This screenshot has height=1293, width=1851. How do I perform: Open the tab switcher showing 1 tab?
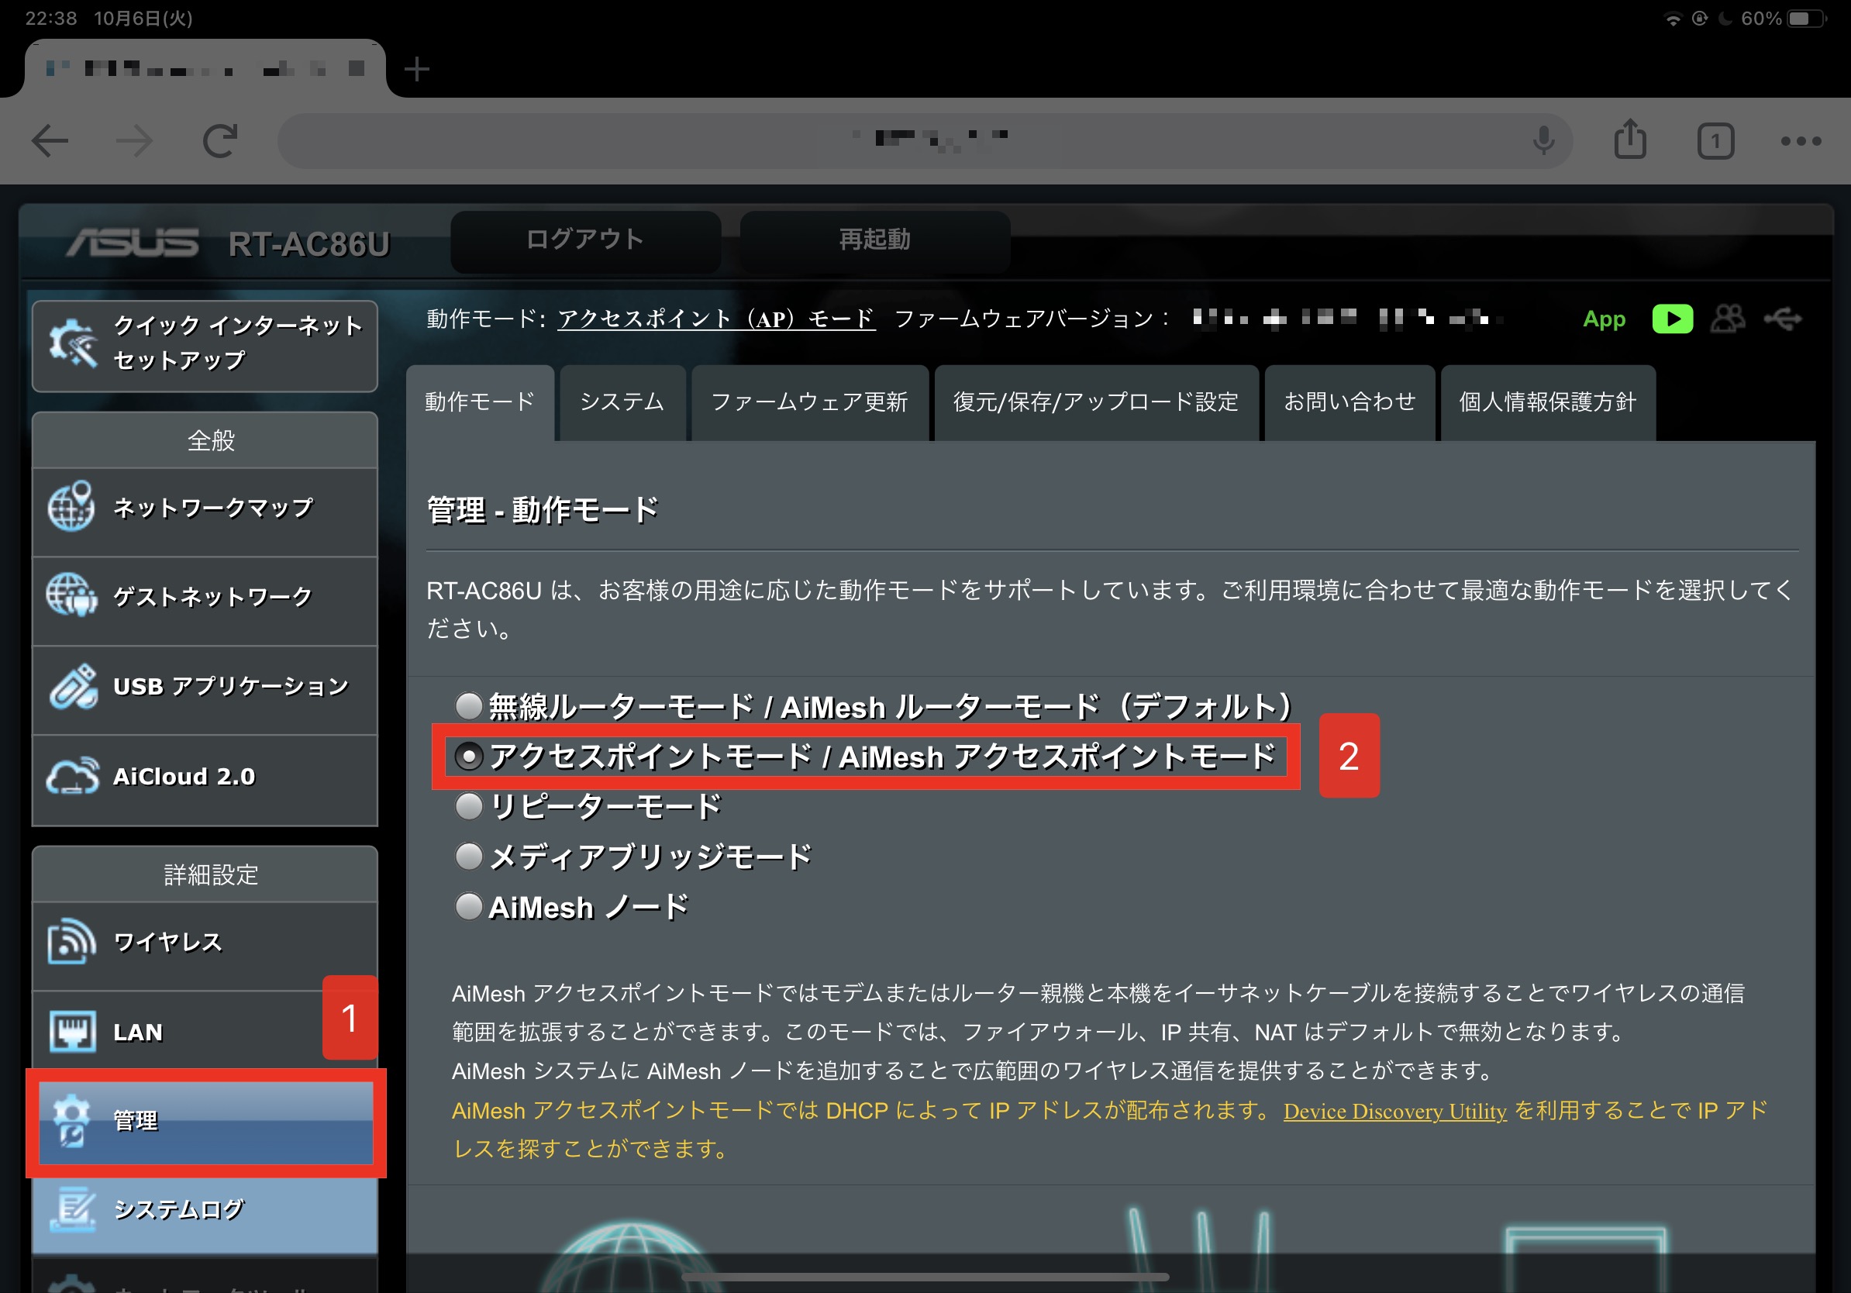tap(1715, 142)
